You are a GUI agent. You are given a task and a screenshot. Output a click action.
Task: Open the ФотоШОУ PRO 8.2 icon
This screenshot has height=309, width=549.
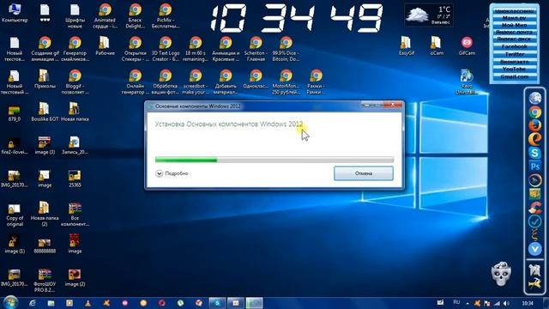point(45,280)
